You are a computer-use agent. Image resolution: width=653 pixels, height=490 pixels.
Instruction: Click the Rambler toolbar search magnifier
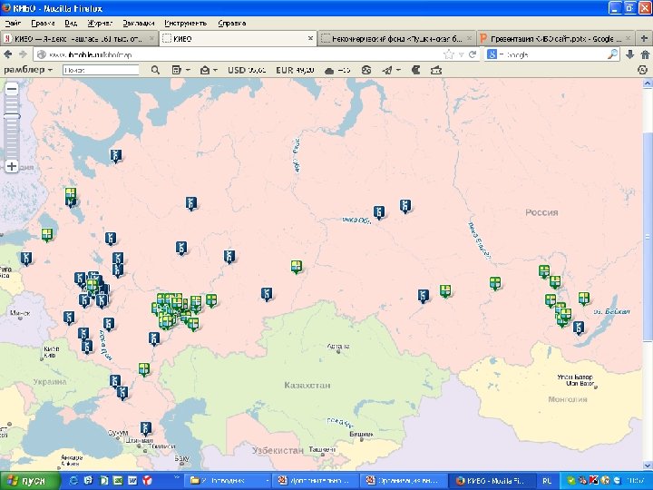pos(155,70)
